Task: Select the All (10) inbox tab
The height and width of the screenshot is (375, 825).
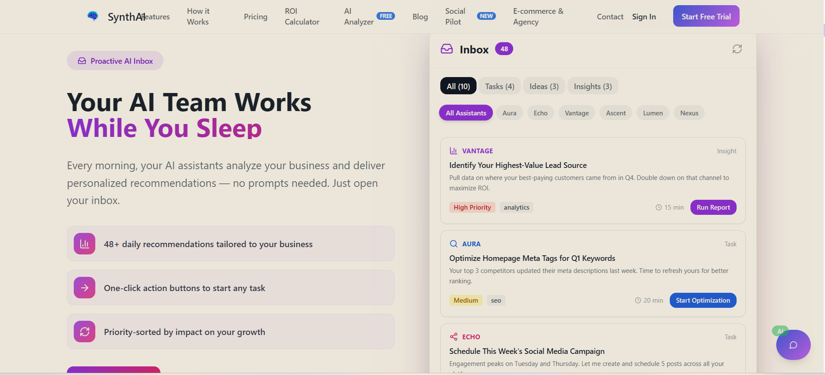Action: (458, 86)
